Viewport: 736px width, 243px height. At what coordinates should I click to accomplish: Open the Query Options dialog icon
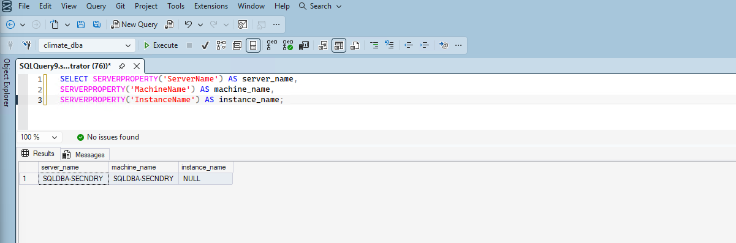point(238,45)
